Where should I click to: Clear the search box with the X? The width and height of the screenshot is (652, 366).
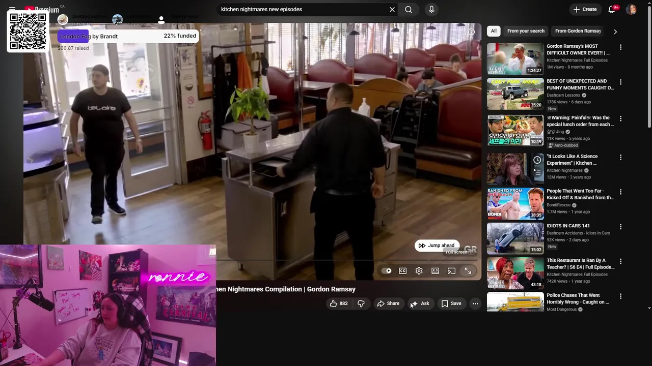point(392,9)
